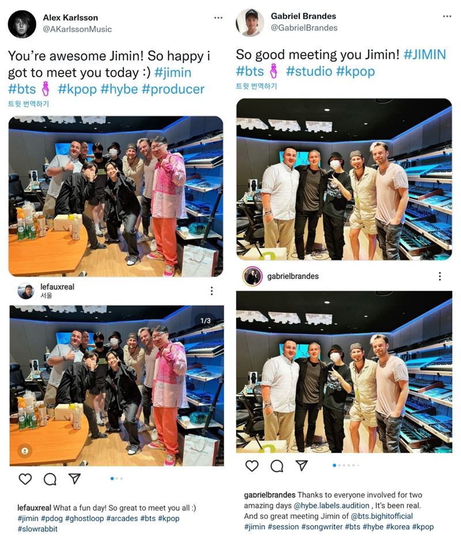
Task: Open the #studio hashtag
Action: [309, 71]
